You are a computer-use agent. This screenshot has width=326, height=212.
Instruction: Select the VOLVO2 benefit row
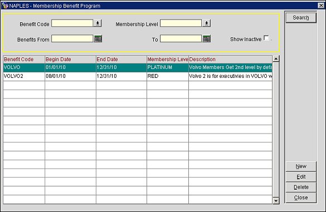tap(138, 76)
